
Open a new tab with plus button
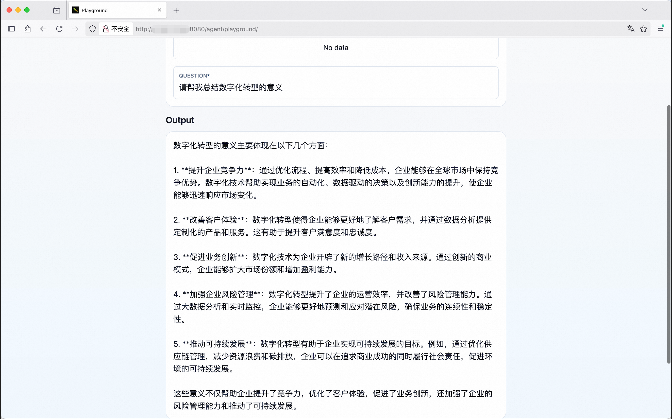176,10
